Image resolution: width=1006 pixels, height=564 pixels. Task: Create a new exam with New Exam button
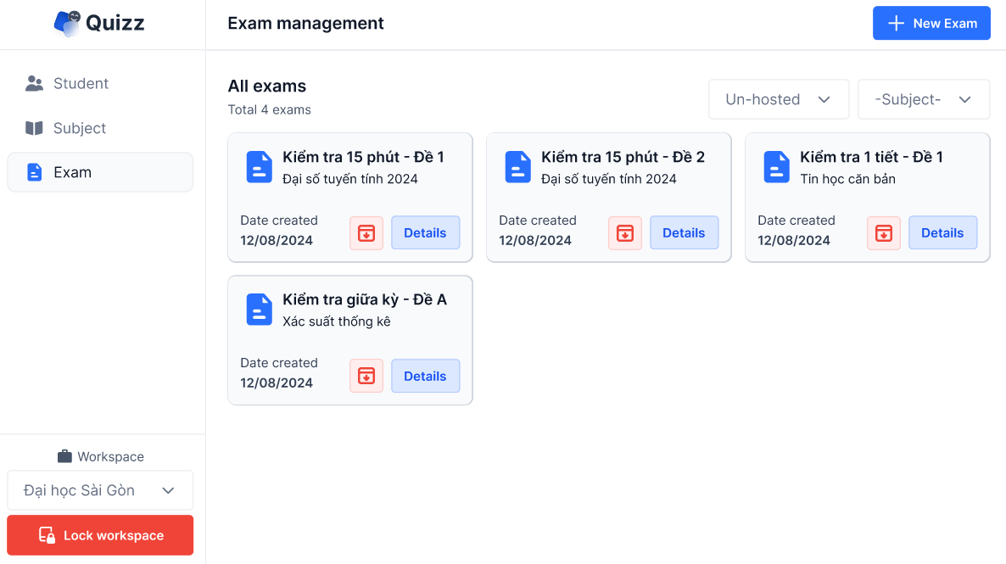(931, 24)
